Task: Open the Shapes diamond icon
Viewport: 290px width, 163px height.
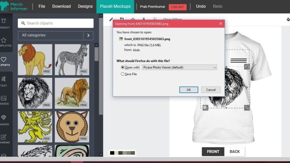Action: tap(4, 118)
